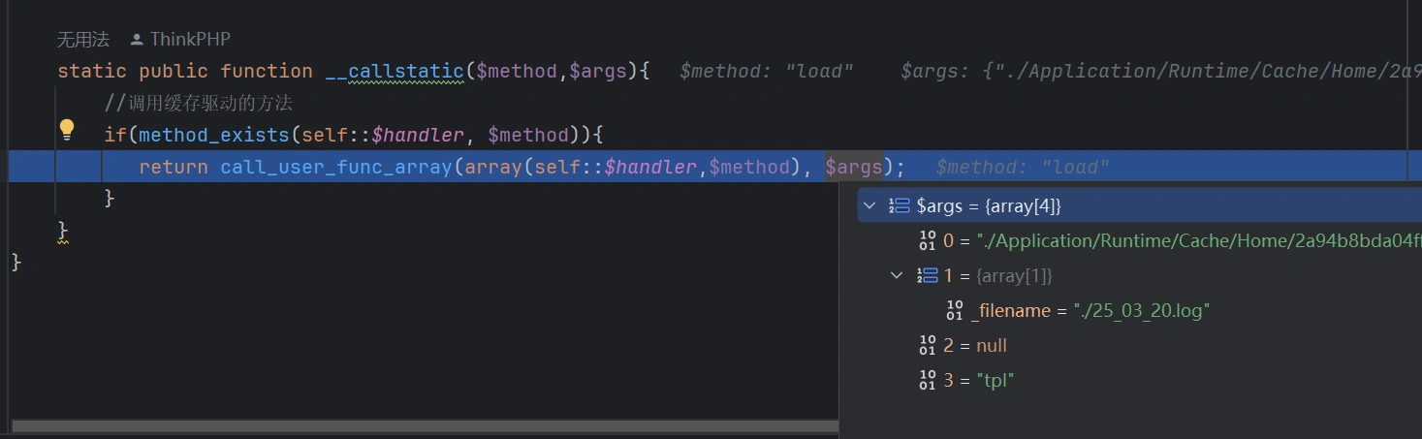
Task: Click the horizontal scrollbar under the editor
Action: [x=425, y=425]
